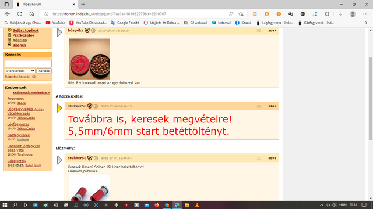
Task: Expand the bookmarks bar overflow chevron
Action: pos(366,23)
